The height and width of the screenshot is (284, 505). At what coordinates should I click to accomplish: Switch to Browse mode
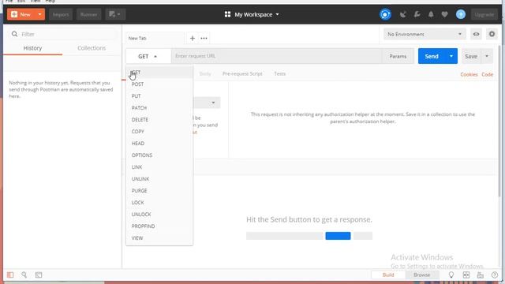point(421,275)
